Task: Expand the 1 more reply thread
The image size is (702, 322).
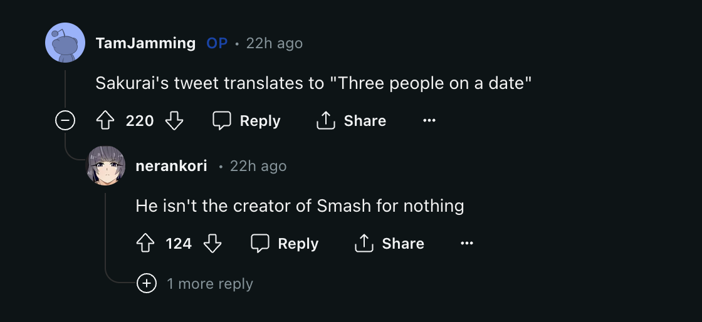Action: pos(147,284)
